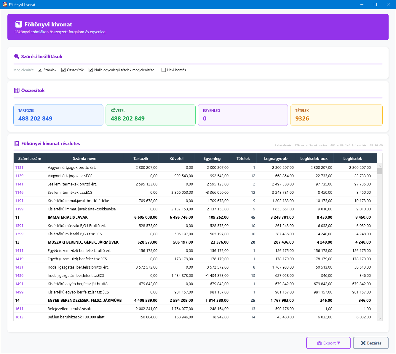This screenshot has height=354, width=396.
Task: Click the export icon on Export button
Action: [x=319, y=343]
